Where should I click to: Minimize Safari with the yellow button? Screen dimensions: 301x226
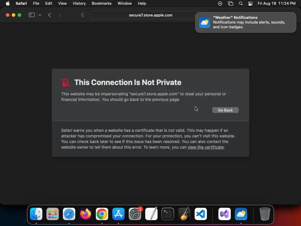pyautogui.click(x=14, y=15)
